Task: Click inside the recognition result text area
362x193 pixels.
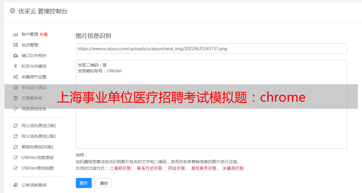Action: (x=211, y=104)
